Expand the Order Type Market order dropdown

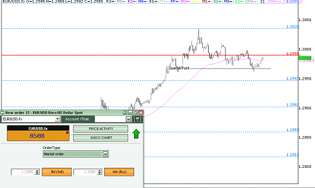coord(105,154)
